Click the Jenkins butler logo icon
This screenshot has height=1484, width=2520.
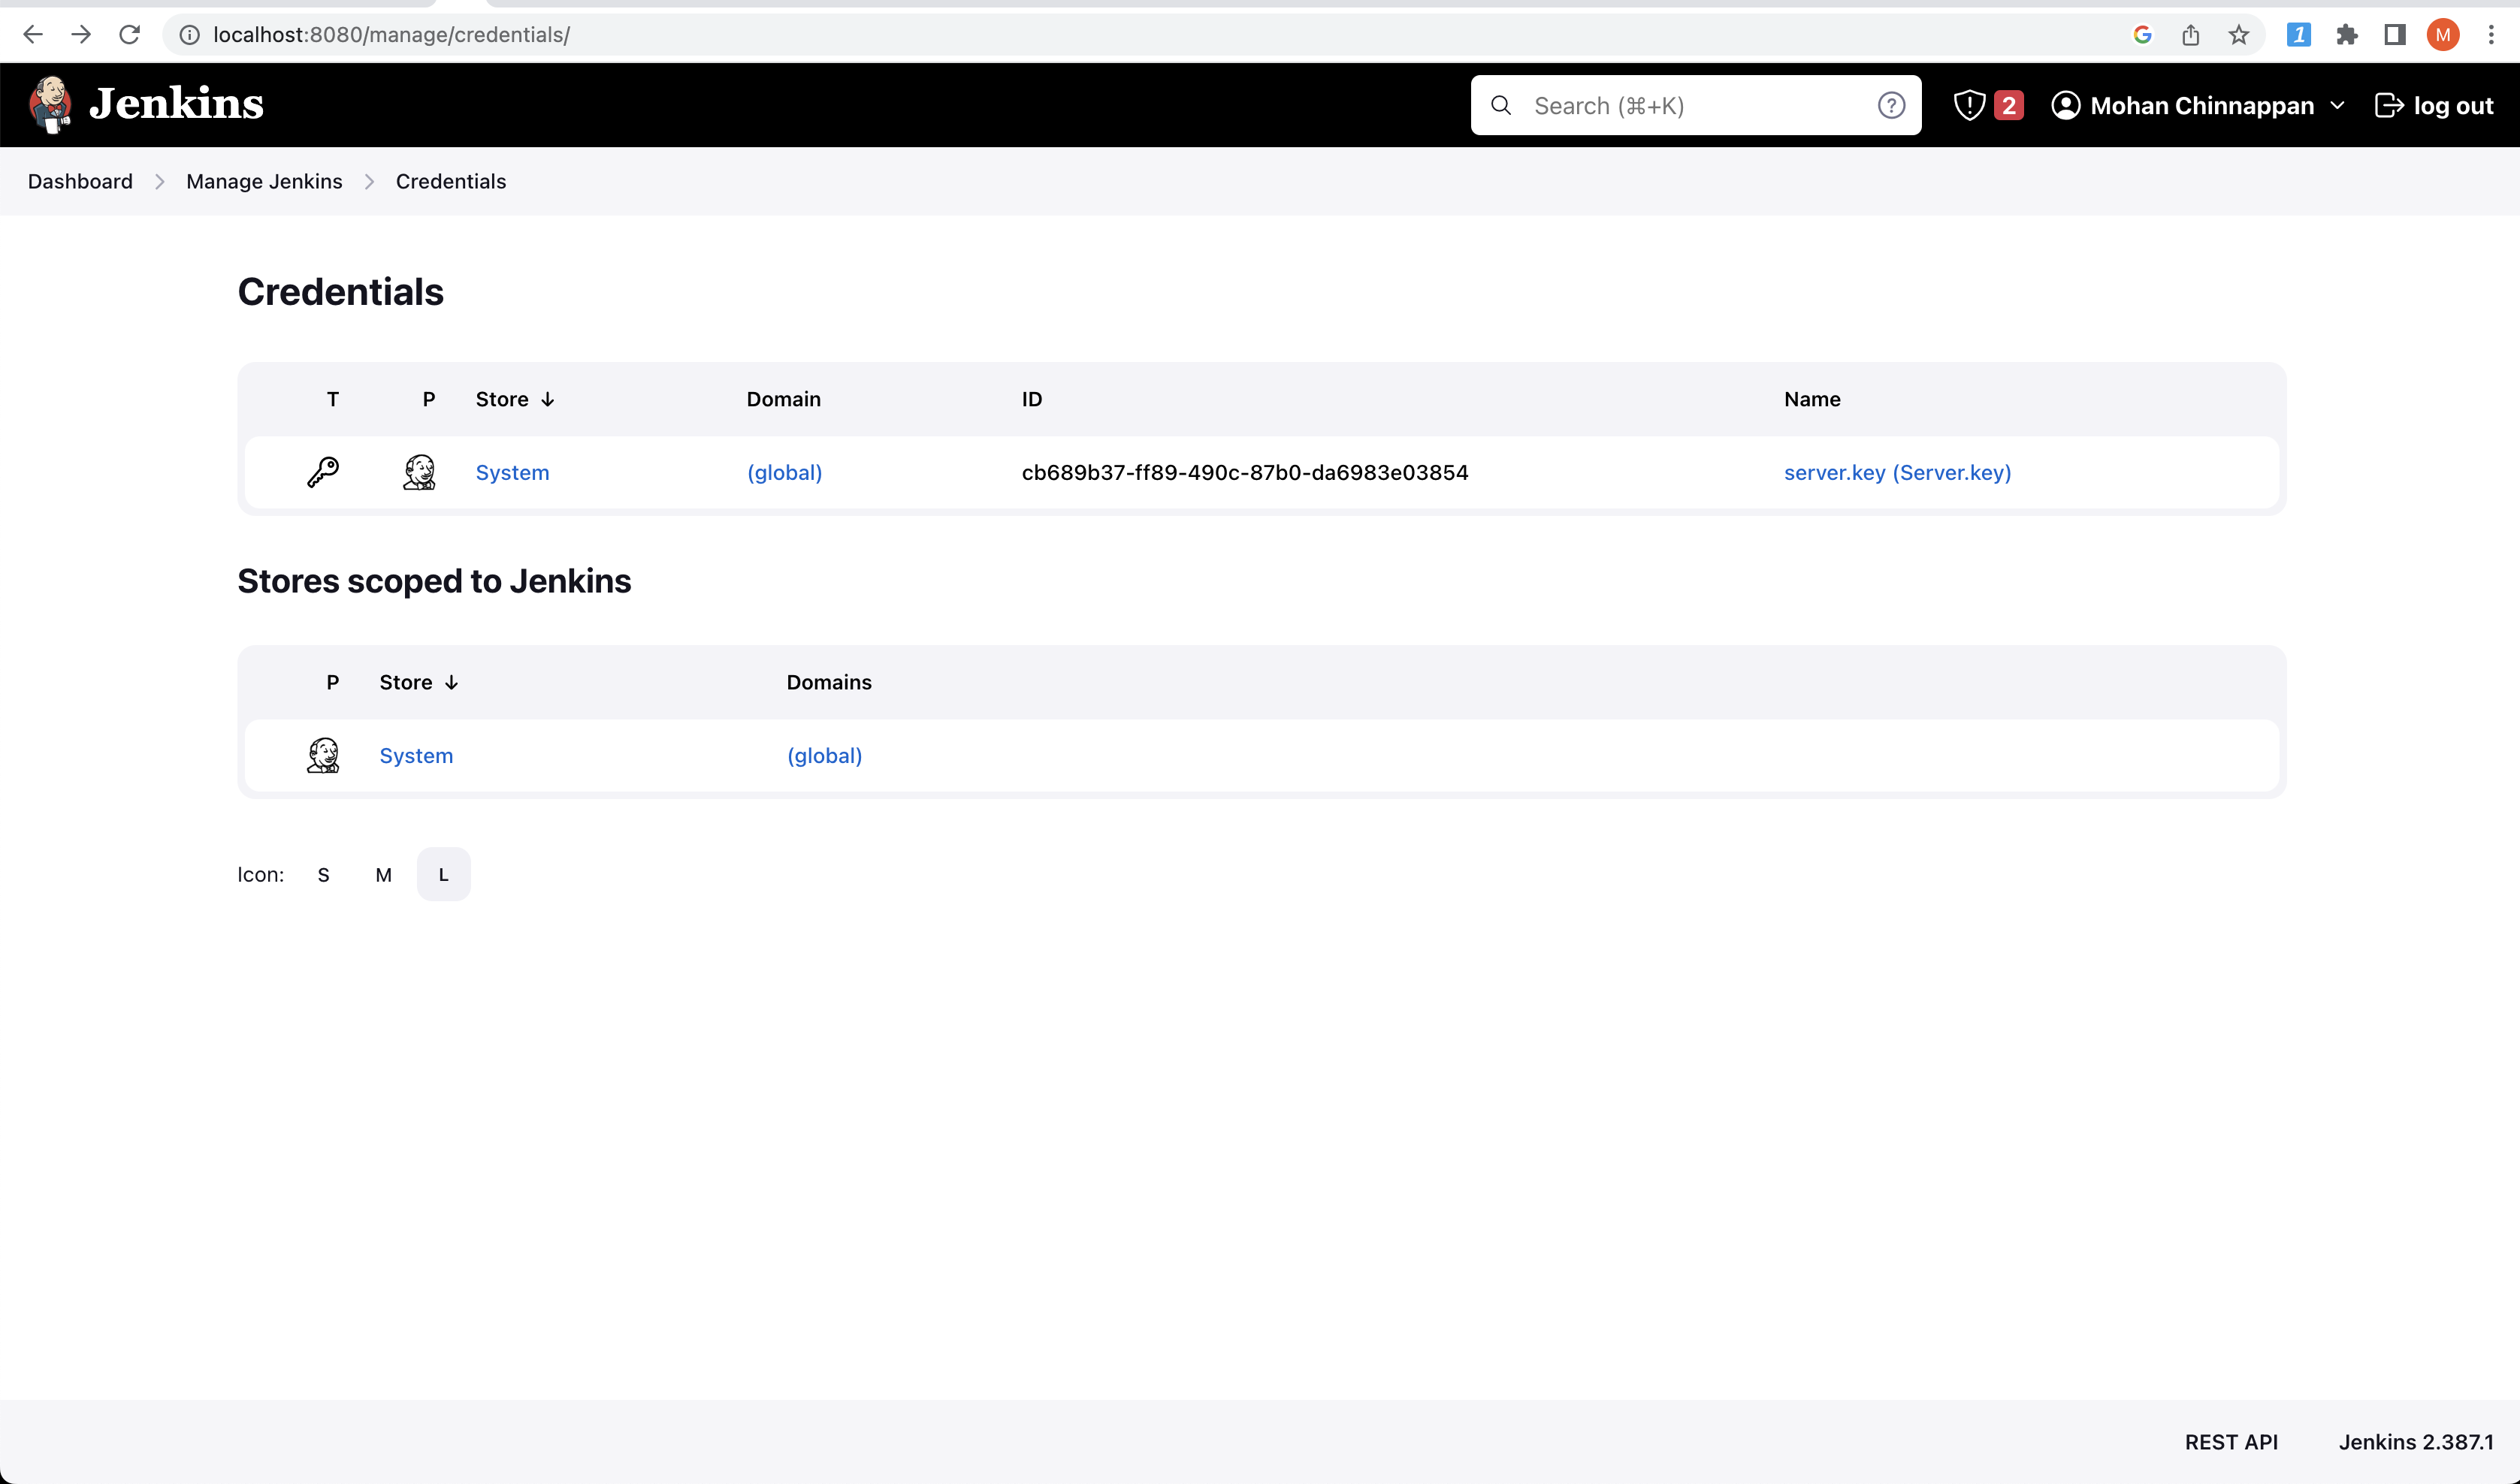tap(50, 105)
